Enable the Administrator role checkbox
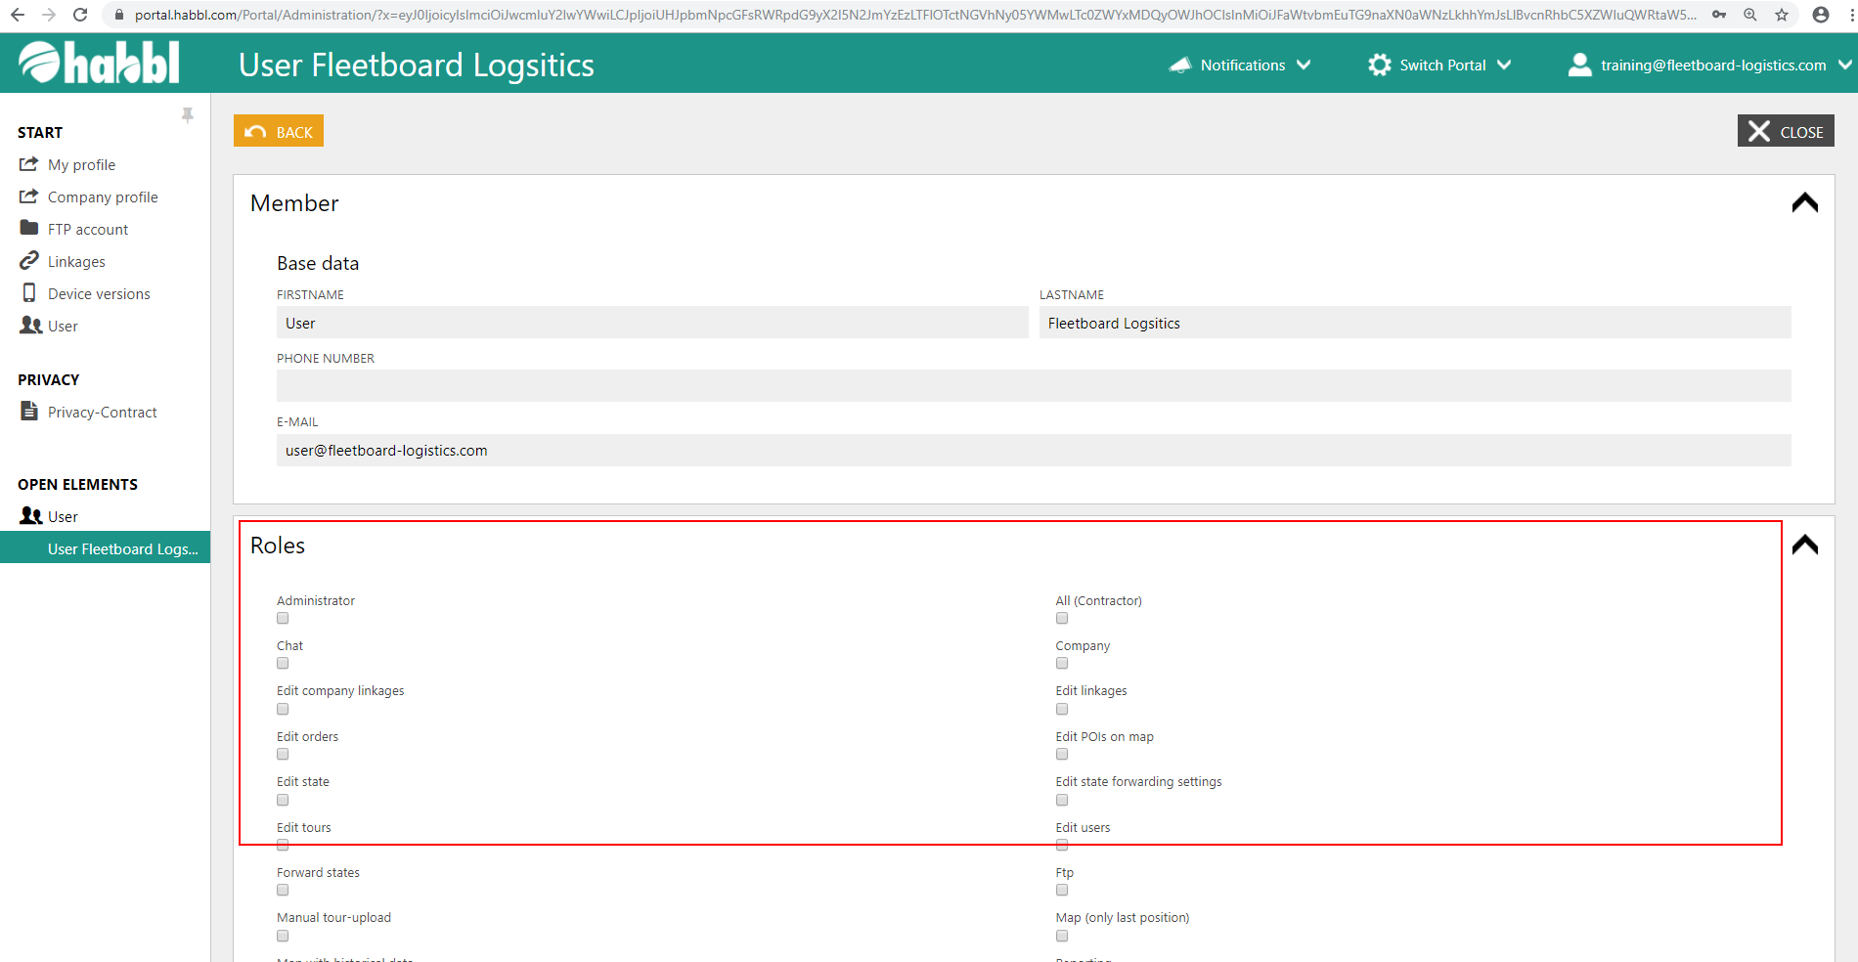The image size is (1858, 962). point(283,618)
